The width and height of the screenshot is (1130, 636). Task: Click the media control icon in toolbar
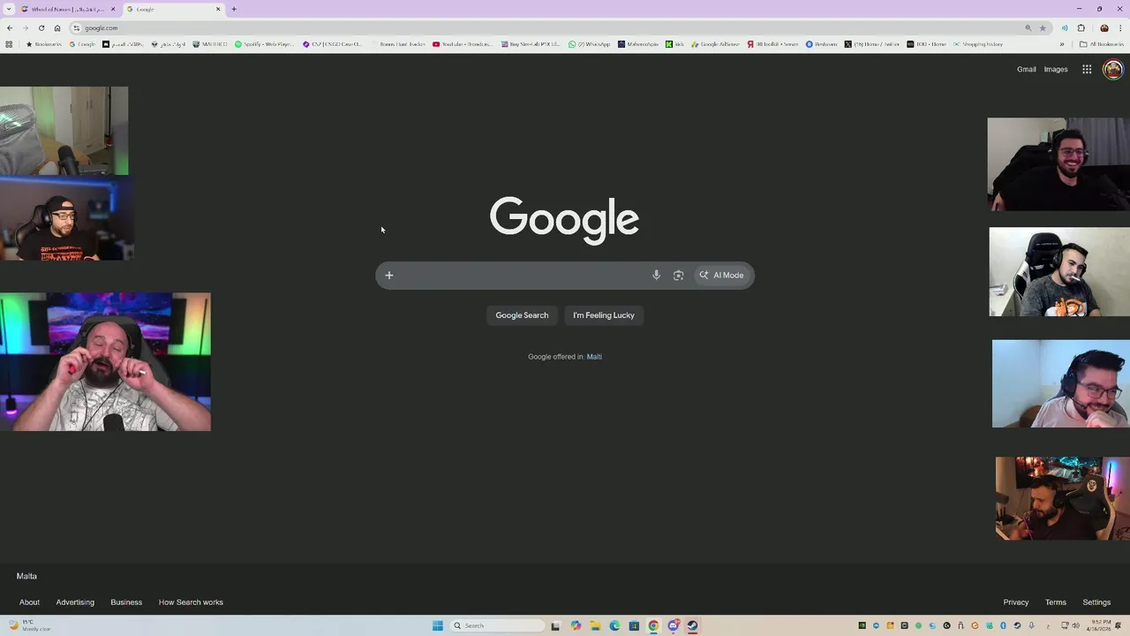point(1065,27)
